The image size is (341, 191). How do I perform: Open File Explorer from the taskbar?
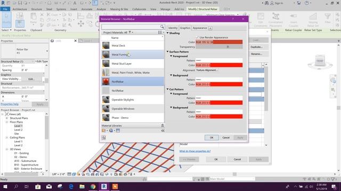click(x=82, y=186)
